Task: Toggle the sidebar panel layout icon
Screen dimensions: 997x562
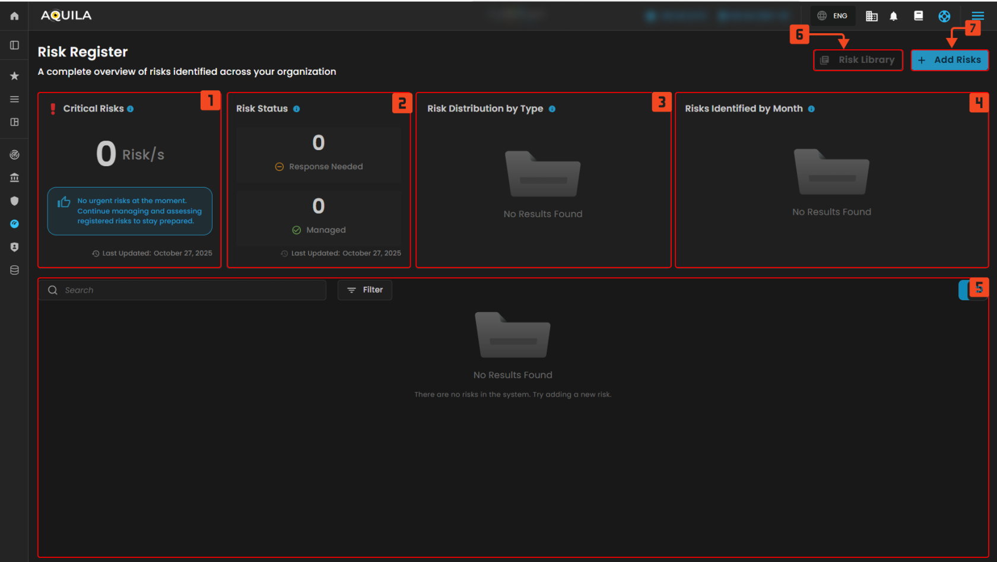Action: (x=14, y=45)
